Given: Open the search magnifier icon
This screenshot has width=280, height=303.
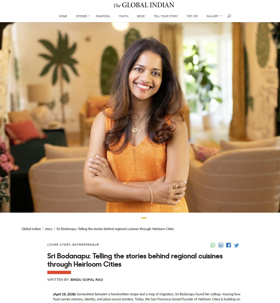Looking at the screenshot, I should pyautogui.click(x=229, y=16).
